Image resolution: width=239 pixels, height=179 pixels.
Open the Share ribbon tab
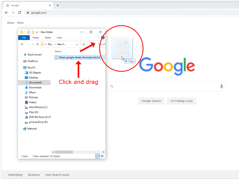[x=48, y=38]
